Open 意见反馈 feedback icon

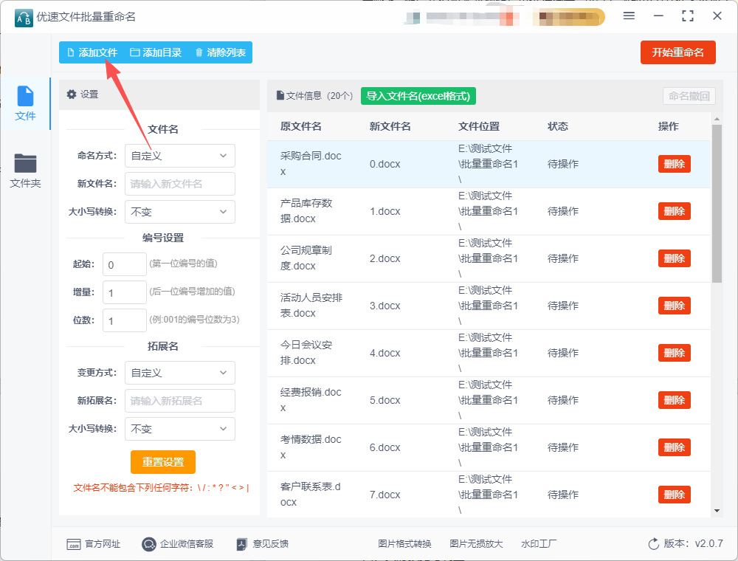pyautogui.click(x=241, y=544)
